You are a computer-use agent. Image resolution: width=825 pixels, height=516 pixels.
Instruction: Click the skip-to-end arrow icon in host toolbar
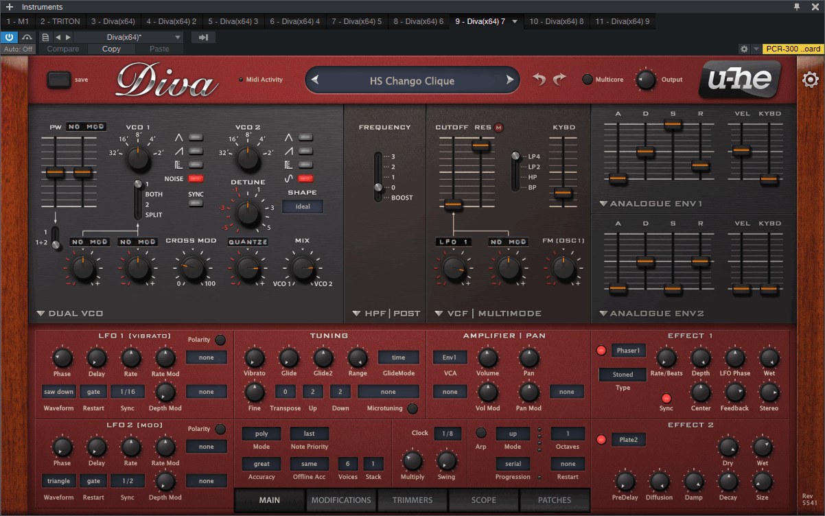click(202, 37)
